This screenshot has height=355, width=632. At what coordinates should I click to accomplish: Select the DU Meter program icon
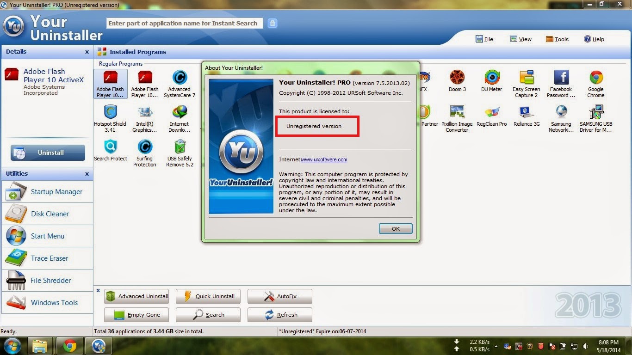[492, 81]
